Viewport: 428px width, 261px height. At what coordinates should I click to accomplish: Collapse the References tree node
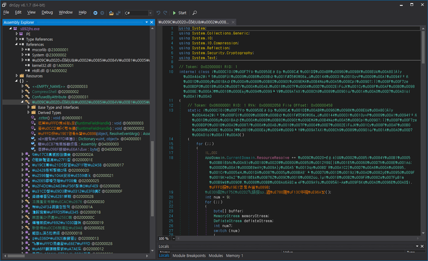coord(17,45)
